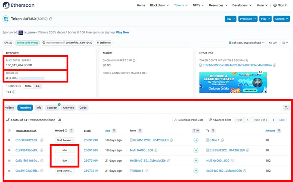Copy From address 0x0B4a0152...0bbAcbCE6
Image resolution: width=293 pixels, height=182 pixels.
point(168,161)
